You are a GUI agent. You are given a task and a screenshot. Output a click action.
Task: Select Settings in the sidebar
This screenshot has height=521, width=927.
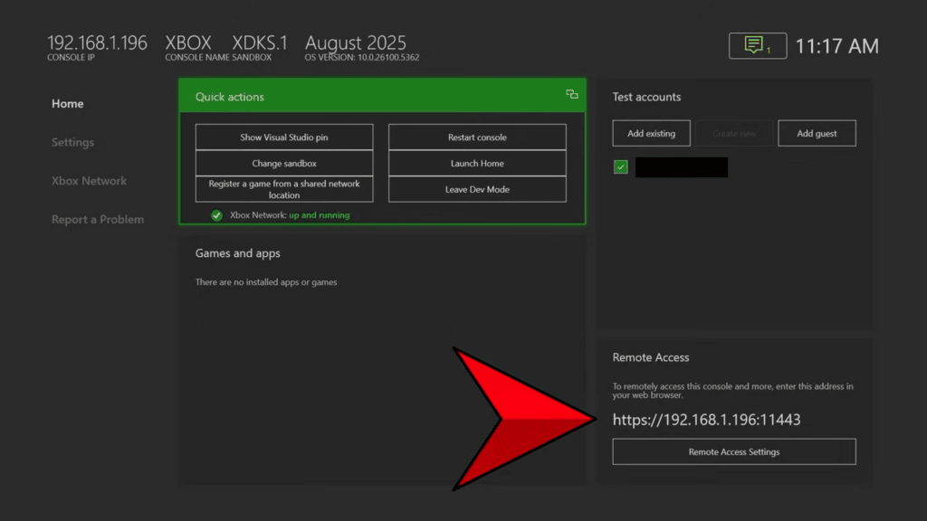(72, 142)
